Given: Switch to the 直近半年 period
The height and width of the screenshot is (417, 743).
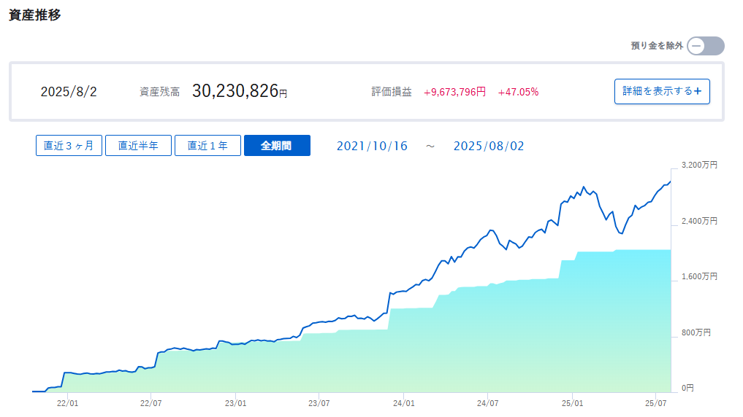Looking at the screenshot, I should pos(138,146).
